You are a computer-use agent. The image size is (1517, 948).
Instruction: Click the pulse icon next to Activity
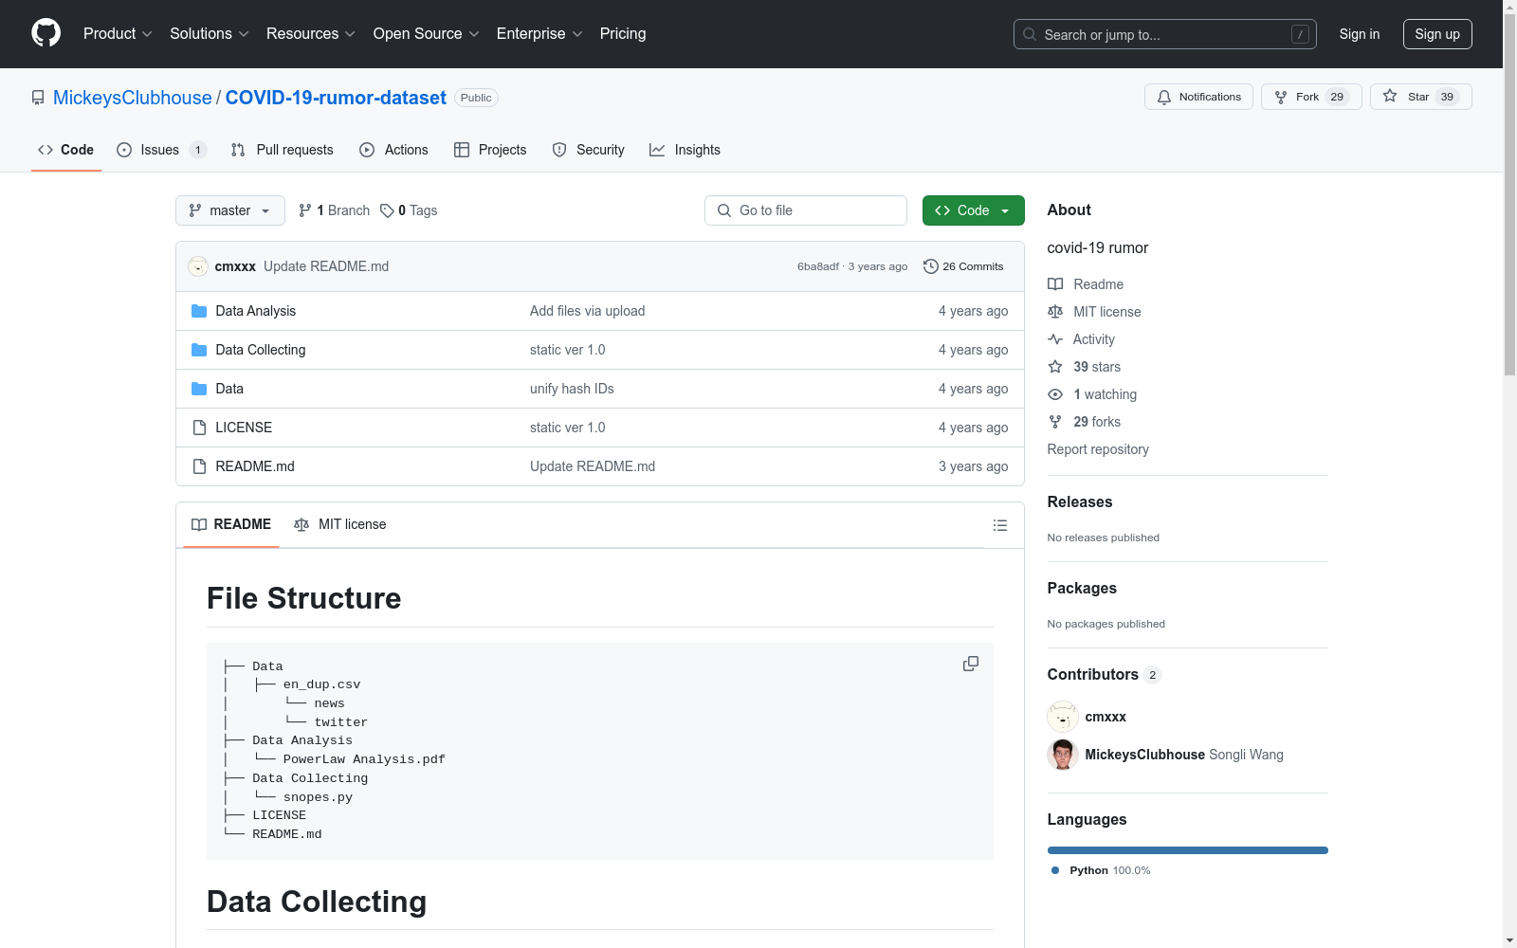click(x=1055, y=339)
